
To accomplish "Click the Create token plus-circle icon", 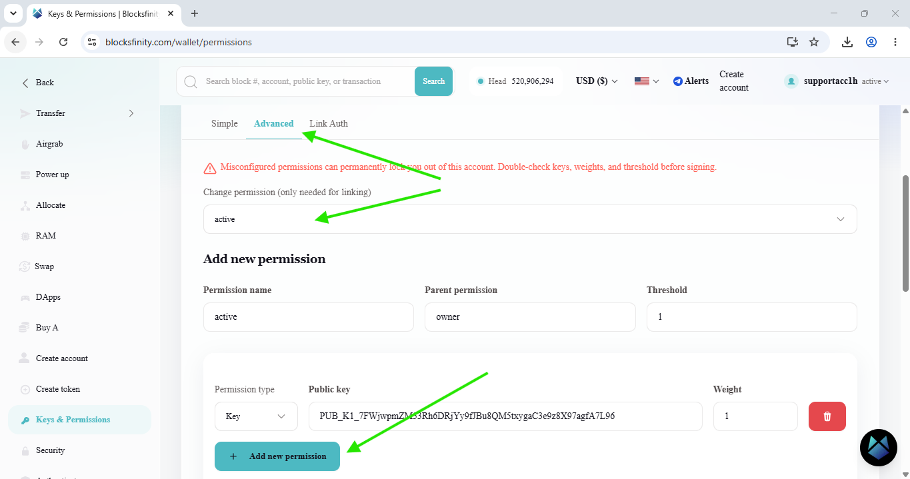I will [25, 389].
